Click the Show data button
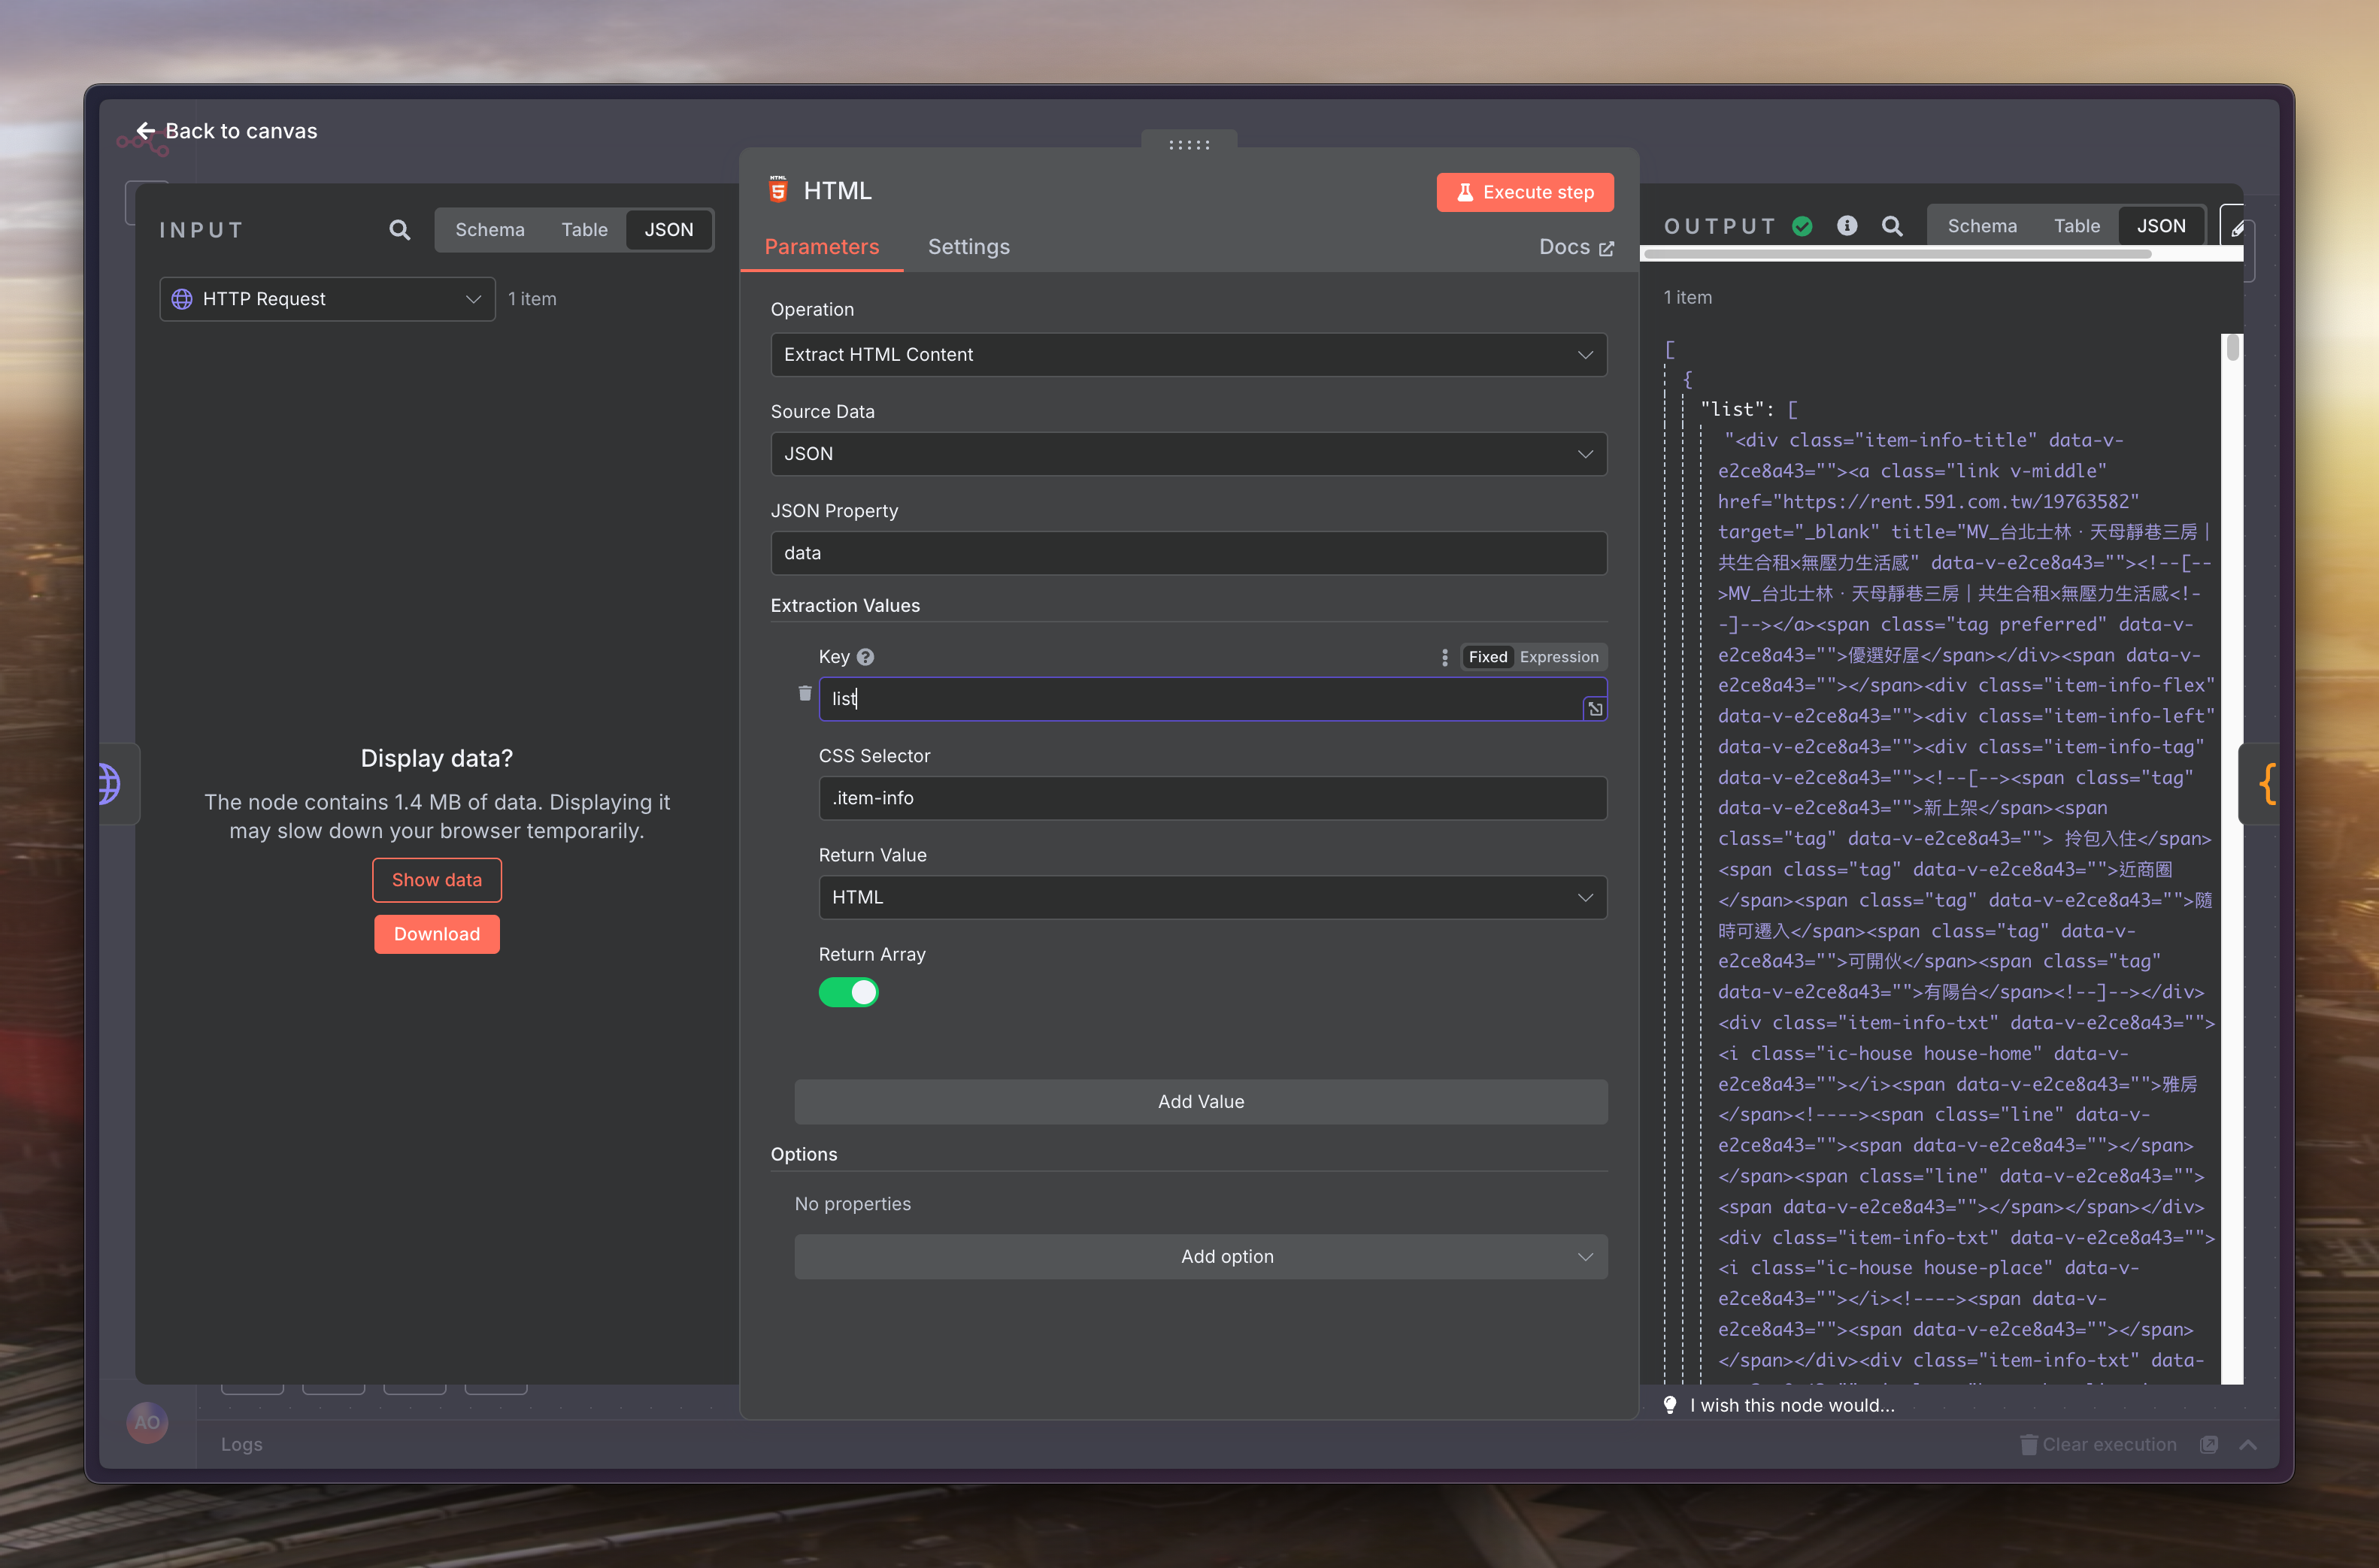 point(436,880)
